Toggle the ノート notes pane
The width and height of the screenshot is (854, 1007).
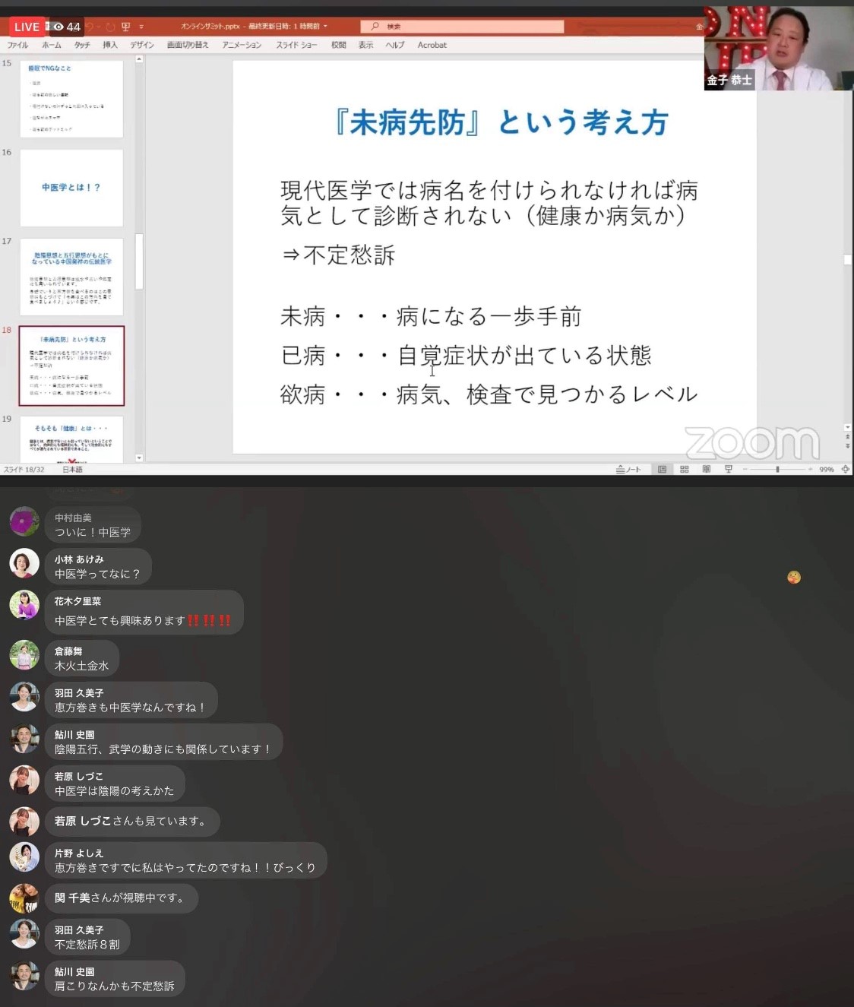(628, 470)
